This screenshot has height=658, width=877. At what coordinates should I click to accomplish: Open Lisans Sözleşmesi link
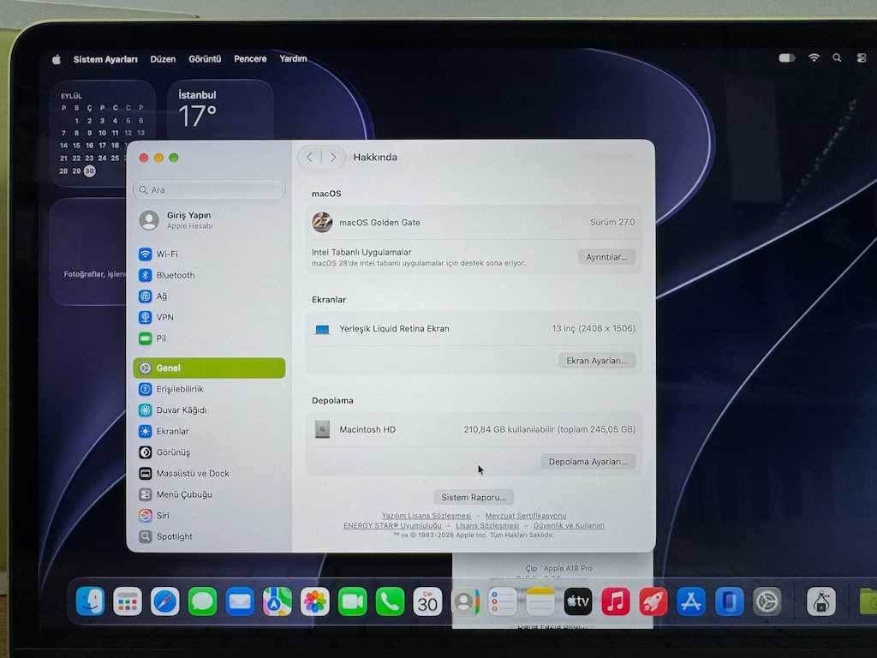[x=487, y=525]
